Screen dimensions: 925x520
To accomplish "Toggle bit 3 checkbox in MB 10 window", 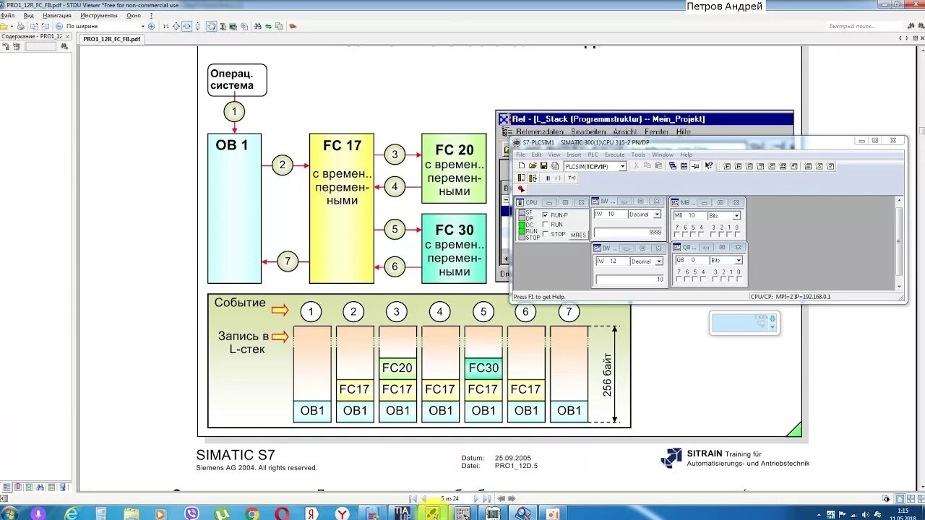I will coord(713,235).
